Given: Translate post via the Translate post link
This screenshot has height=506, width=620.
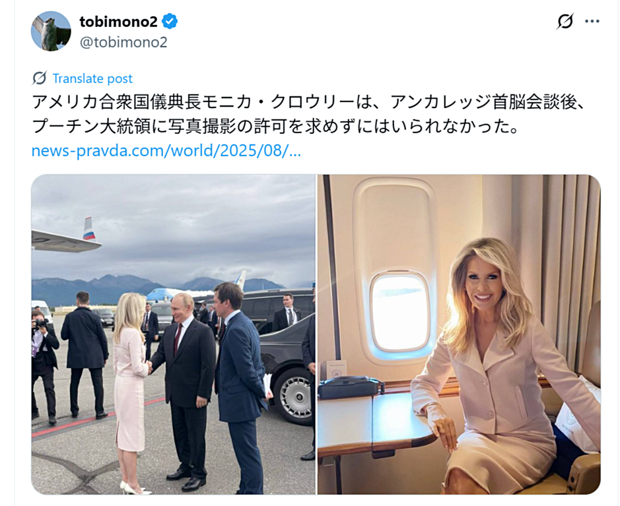Looking at the screenshot, I should click(92, 79).
